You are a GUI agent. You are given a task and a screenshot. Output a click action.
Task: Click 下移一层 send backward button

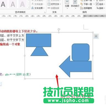tap(86, 4)
